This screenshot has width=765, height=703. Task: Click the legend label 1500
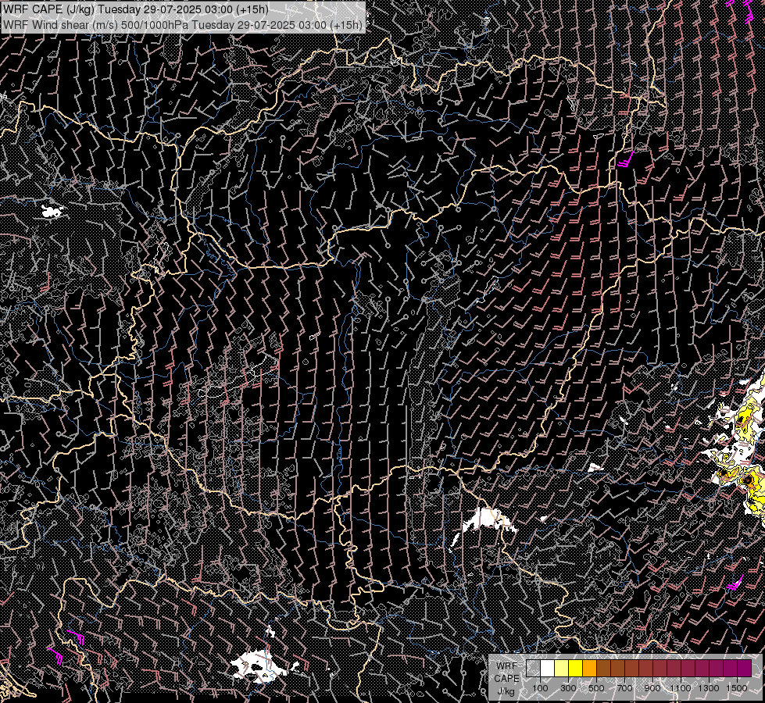pos(737,688)
